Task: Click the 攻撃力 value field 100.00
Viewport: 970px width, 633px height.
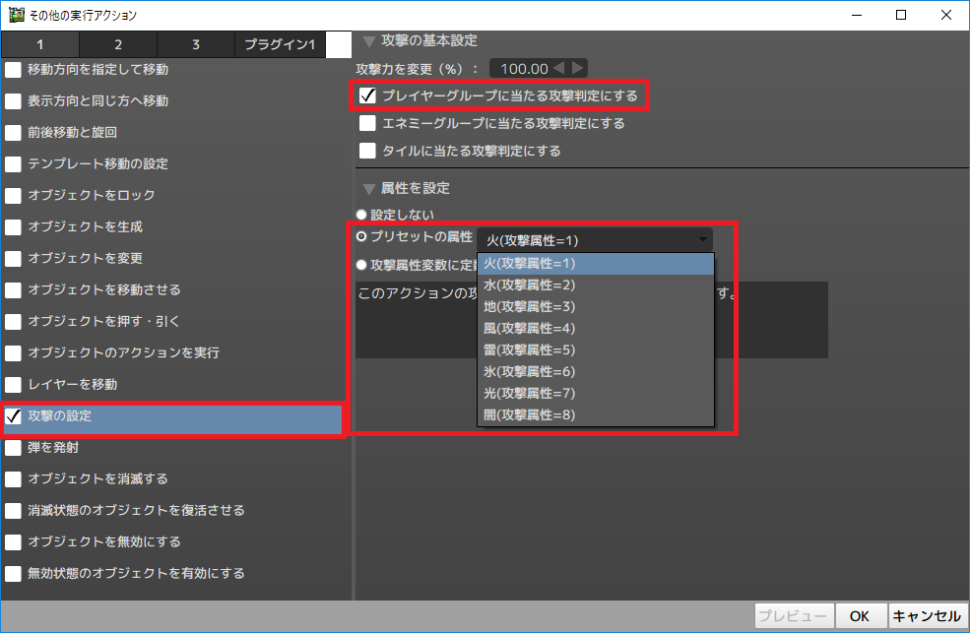Action: (523, 69)
